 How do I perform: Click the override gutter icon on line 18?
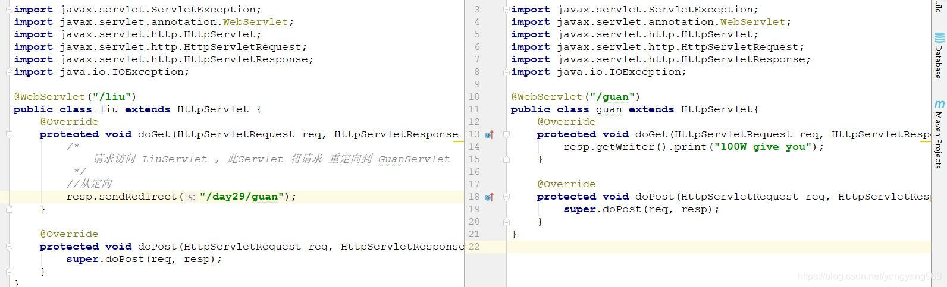pyautogui.click(x=489, y=197)
